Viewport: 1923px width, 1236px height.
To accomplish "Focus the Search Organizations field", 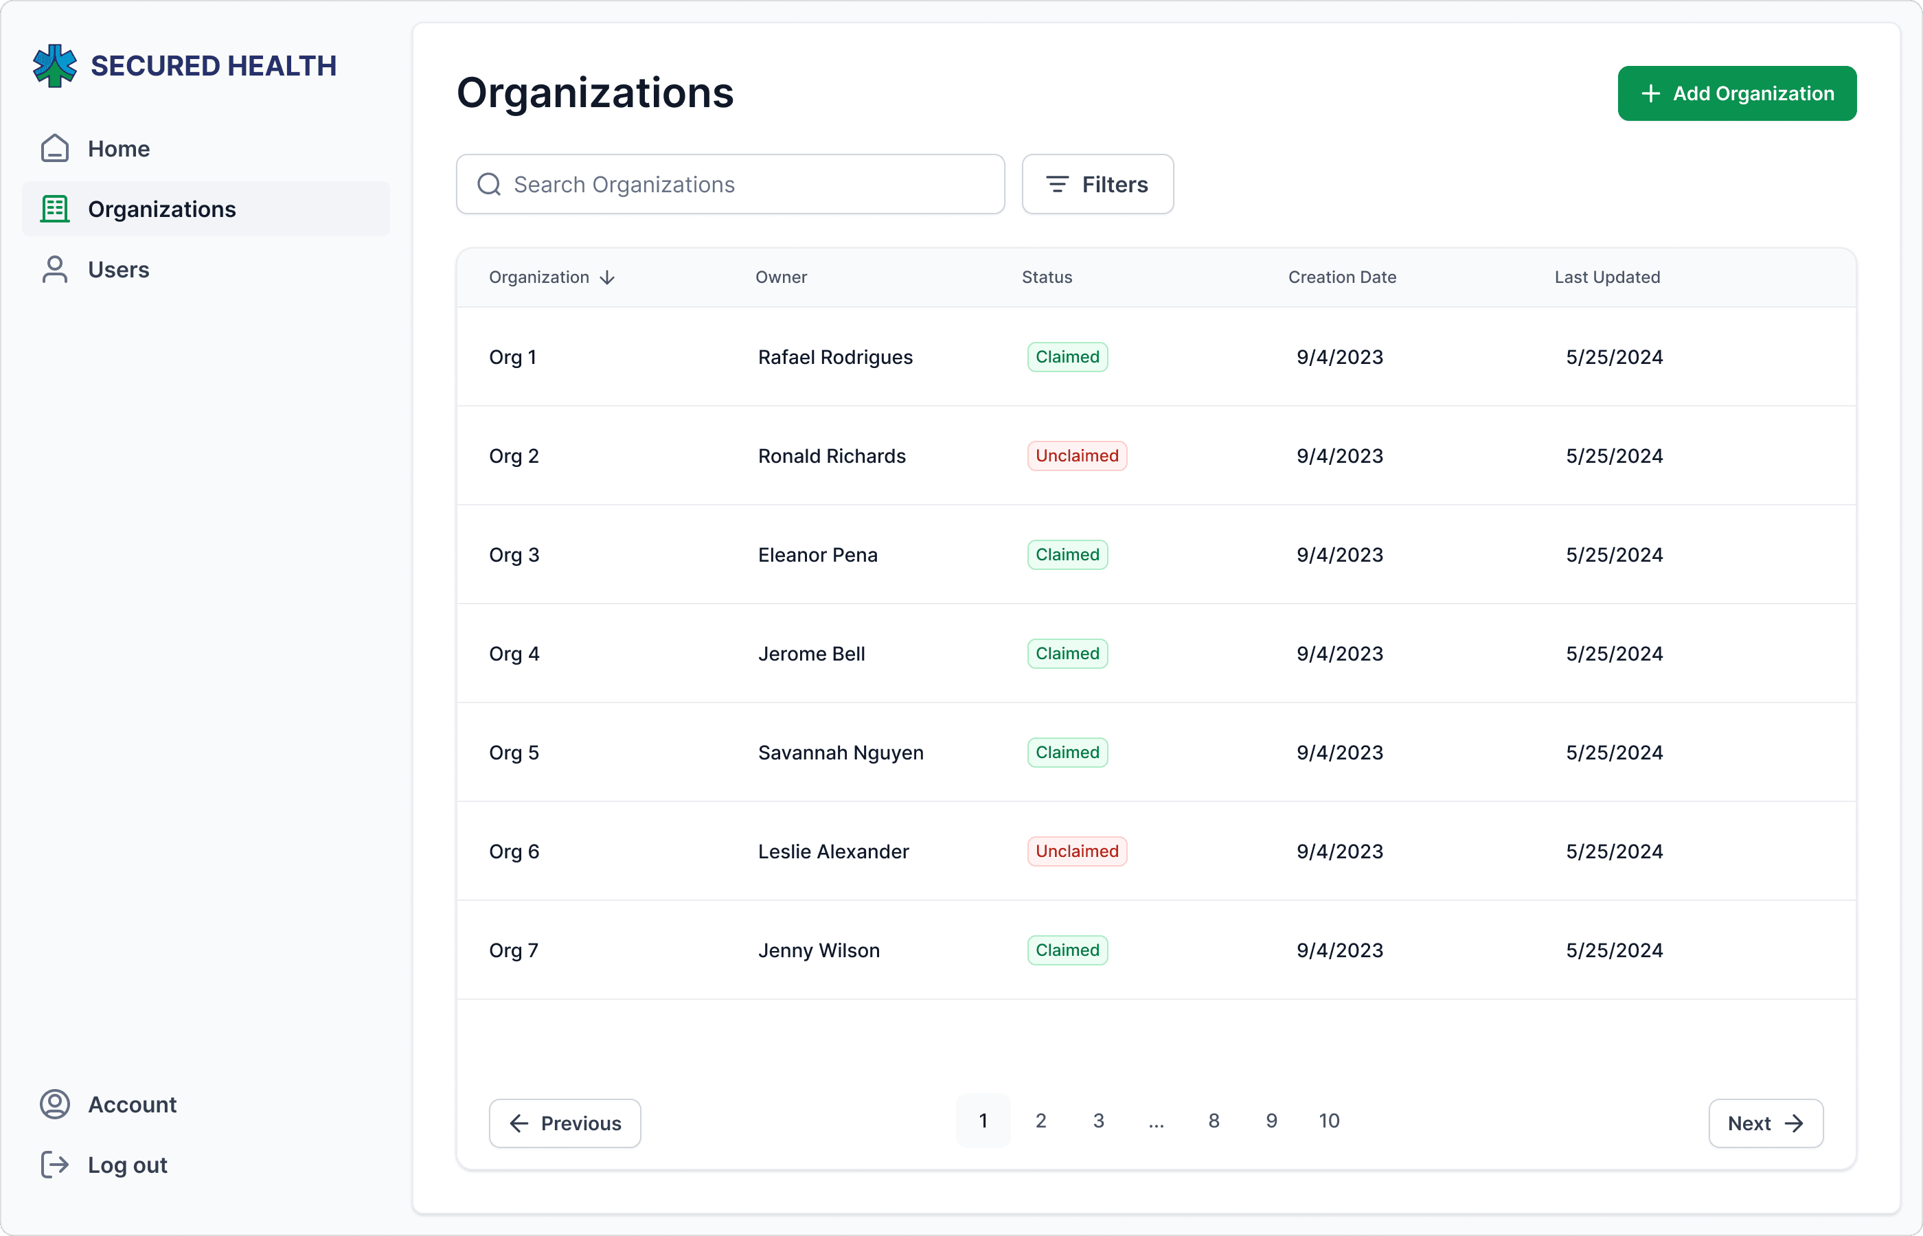I will pyautogui.click(x=730, y=185).
